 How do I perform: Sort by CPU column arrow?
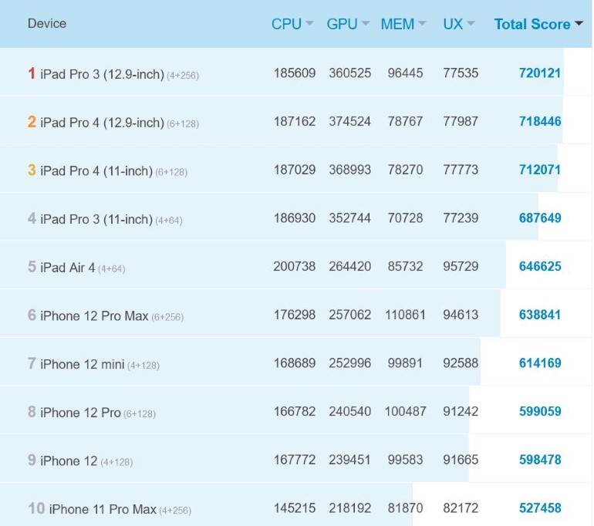click(x=310, y=24)
